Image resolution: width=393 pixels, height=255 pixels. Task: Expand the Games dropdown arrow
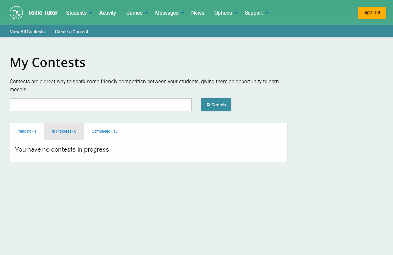[x=146, y=13]
